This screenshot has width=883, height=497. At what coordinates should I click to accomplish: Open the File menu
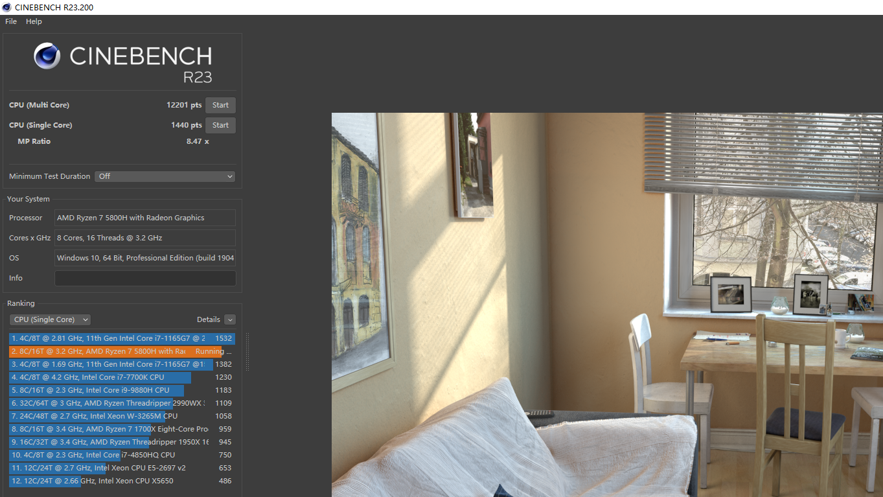[x=11, y=21]
